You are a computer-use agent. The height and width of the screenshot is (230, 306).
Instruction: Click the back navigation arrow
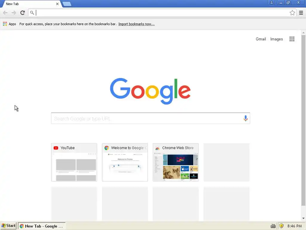pyautogui.click(x=5, y=13)
